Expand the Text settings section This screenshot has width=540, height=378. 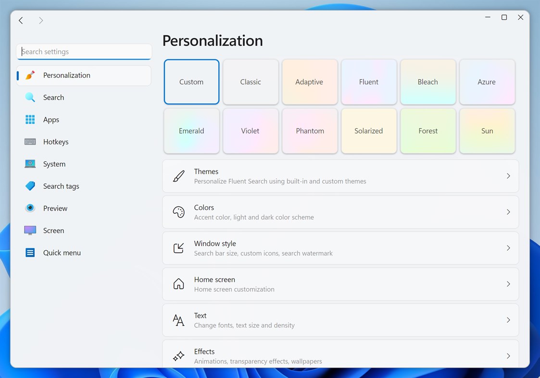point(508,320)
